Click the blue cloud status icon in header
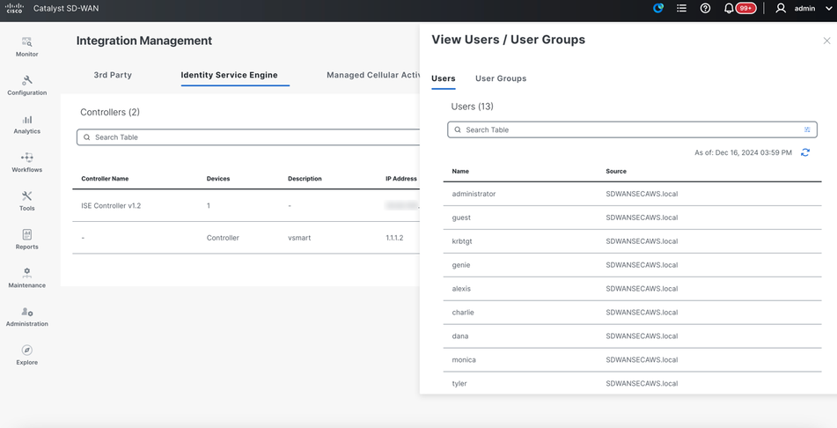Viewport: 837px width, 428px height. 658,8
